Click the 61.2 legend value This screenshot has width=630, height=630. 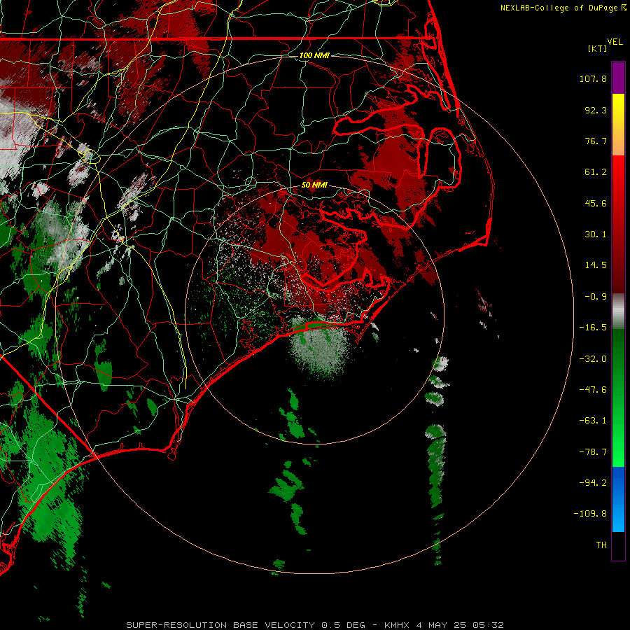596,172
